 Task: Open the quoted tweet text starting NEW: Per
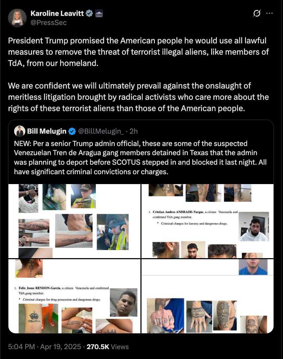[140, 158]
